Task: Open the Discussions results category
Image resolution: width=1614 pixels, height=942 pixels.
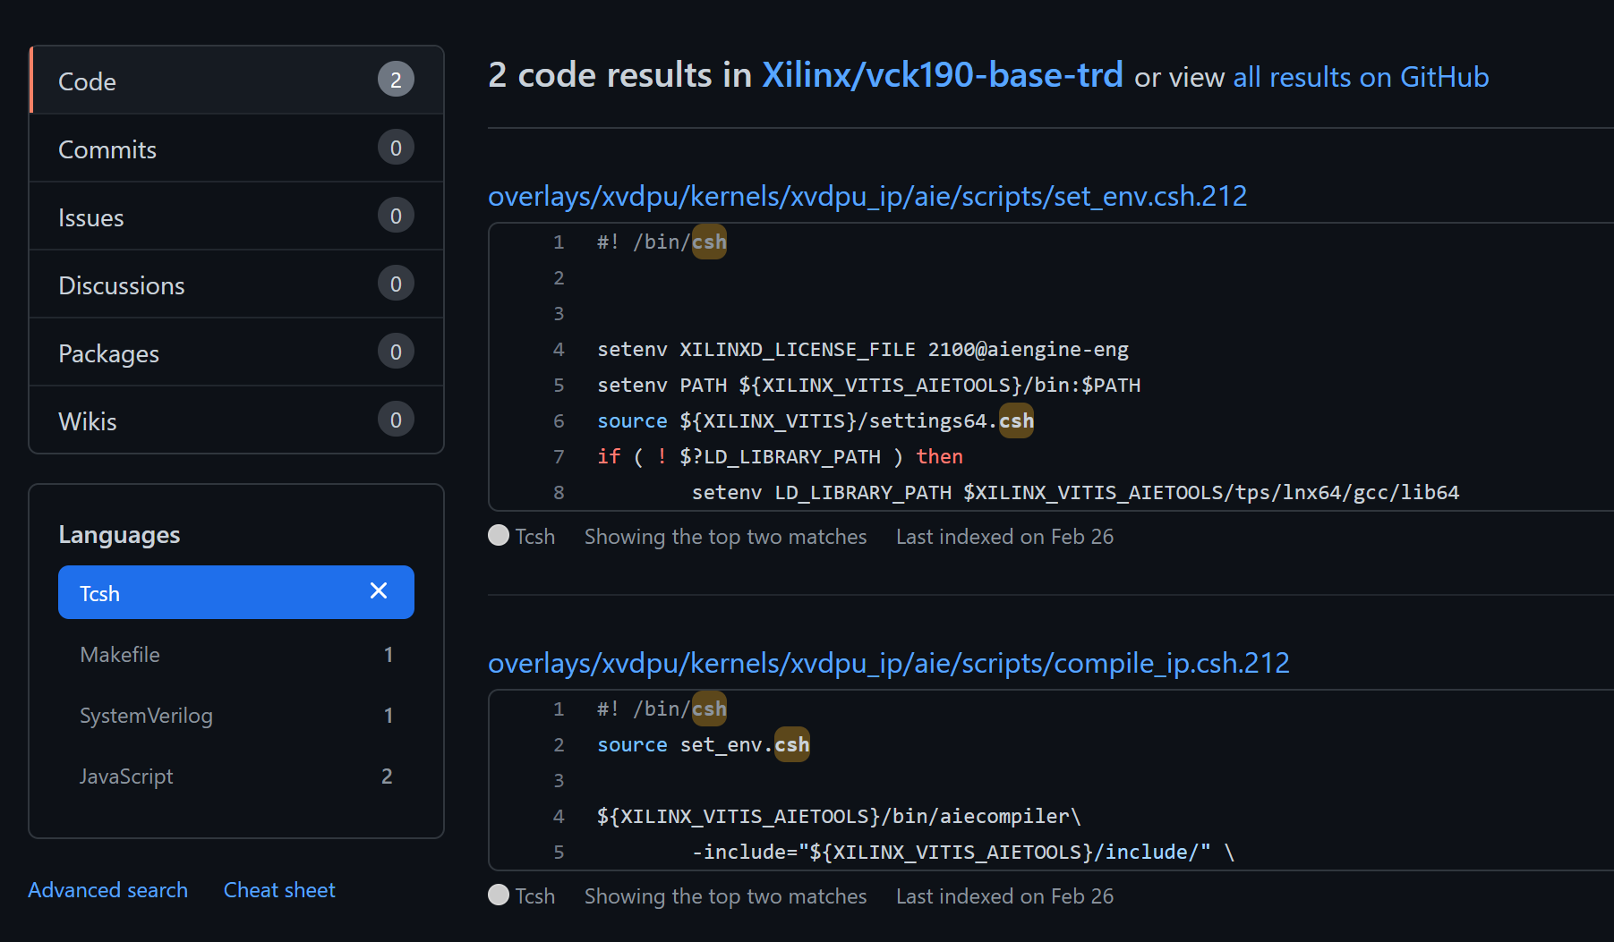Action: pyautogui.click(x=236, y=284)
